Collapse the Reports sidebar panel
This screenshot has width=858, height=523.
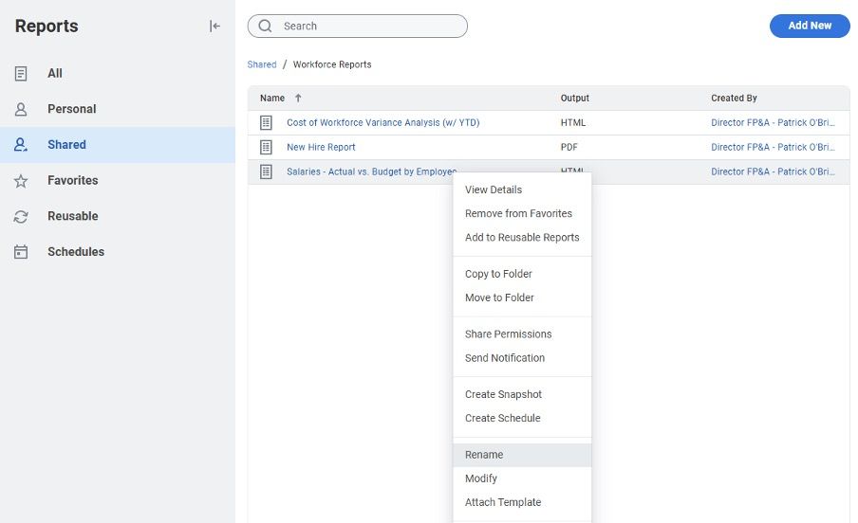pos(214,27)
